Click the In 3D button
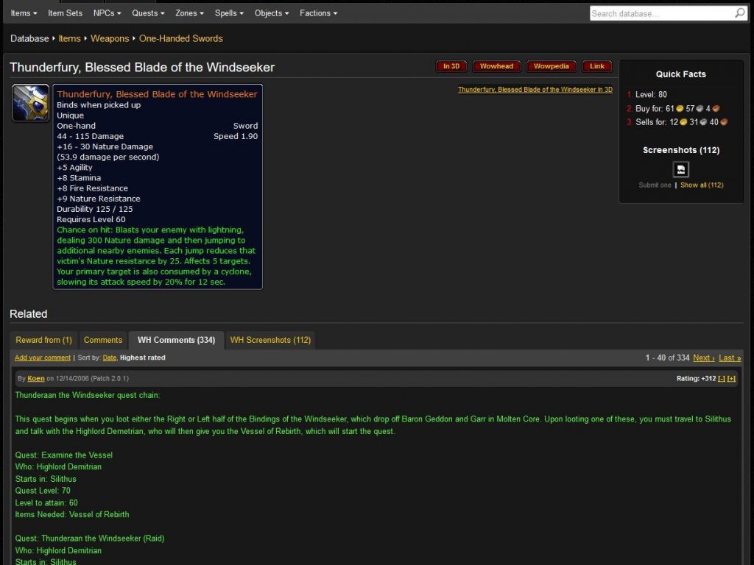 pos(451,66)
